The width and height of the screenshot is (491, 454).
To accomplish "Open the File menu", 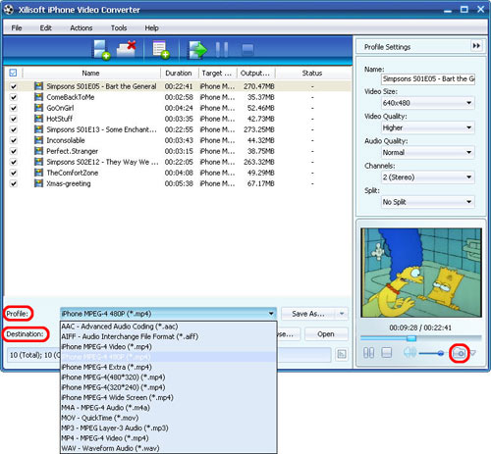I will [17, 27].
